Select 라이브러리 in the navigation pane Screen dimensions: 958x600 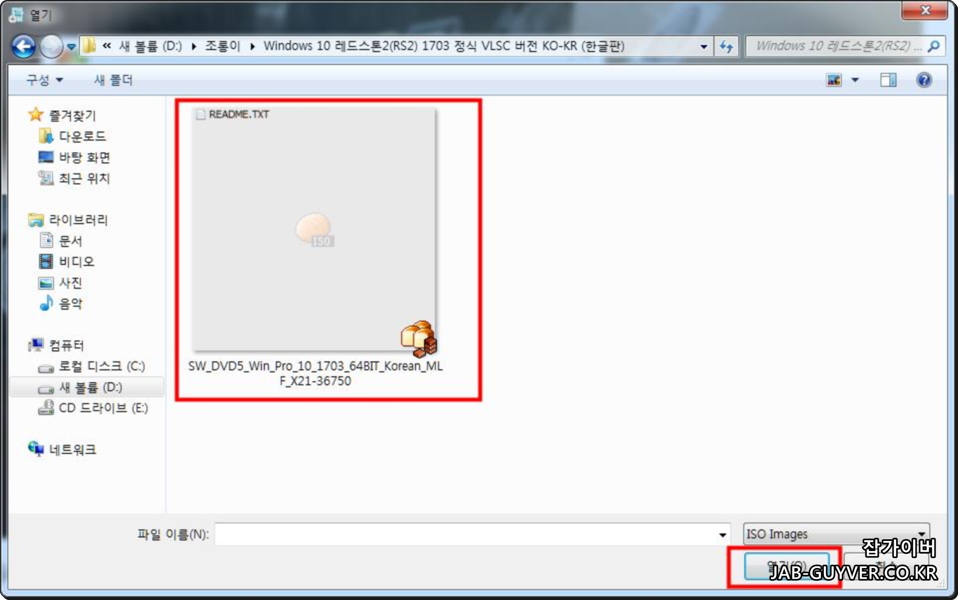(78, 220)
